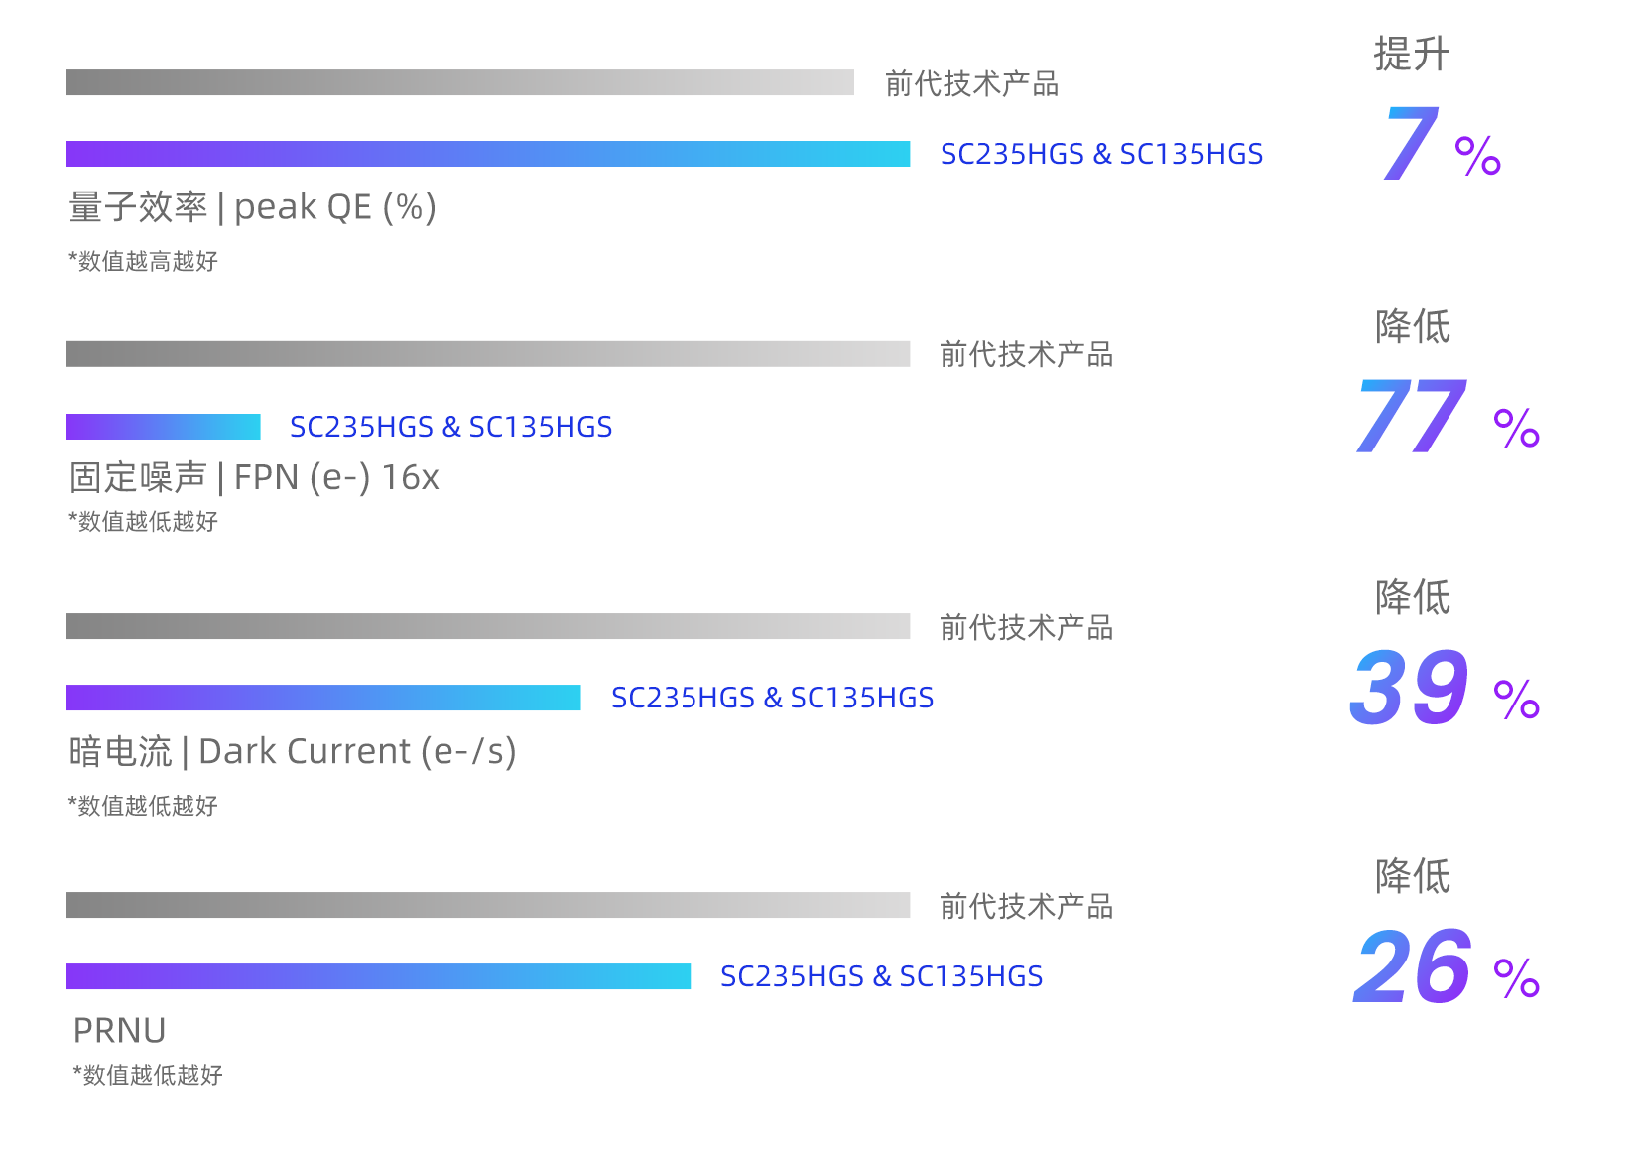This screenshot has width=1638, height=1153.
Task: Select the 固定噪声 | FPN (e-) 16x heading
Action: coord(254,478)
